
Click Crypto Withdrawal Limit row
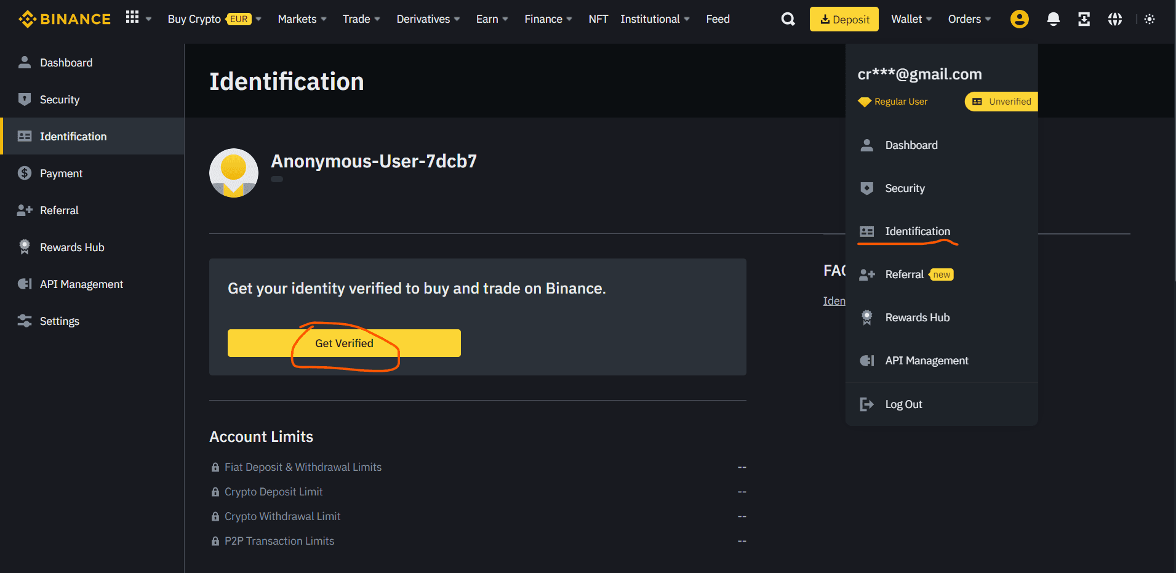[478, 516]
